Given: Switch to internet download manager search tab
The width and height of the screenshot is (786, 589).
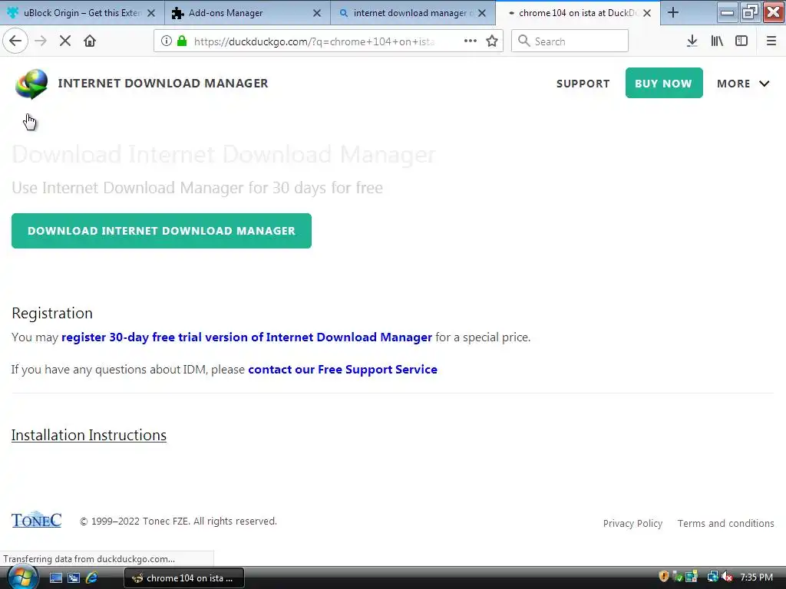Looking at the screenshot, I should click(412, 12).
